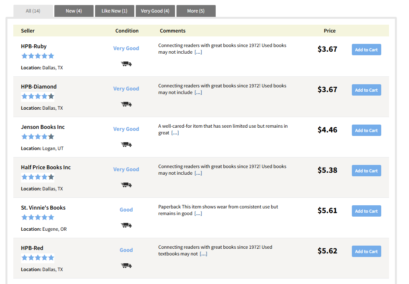
Task: Open the Jenson Books Inc seller name
Action: [x=43, y=127]
